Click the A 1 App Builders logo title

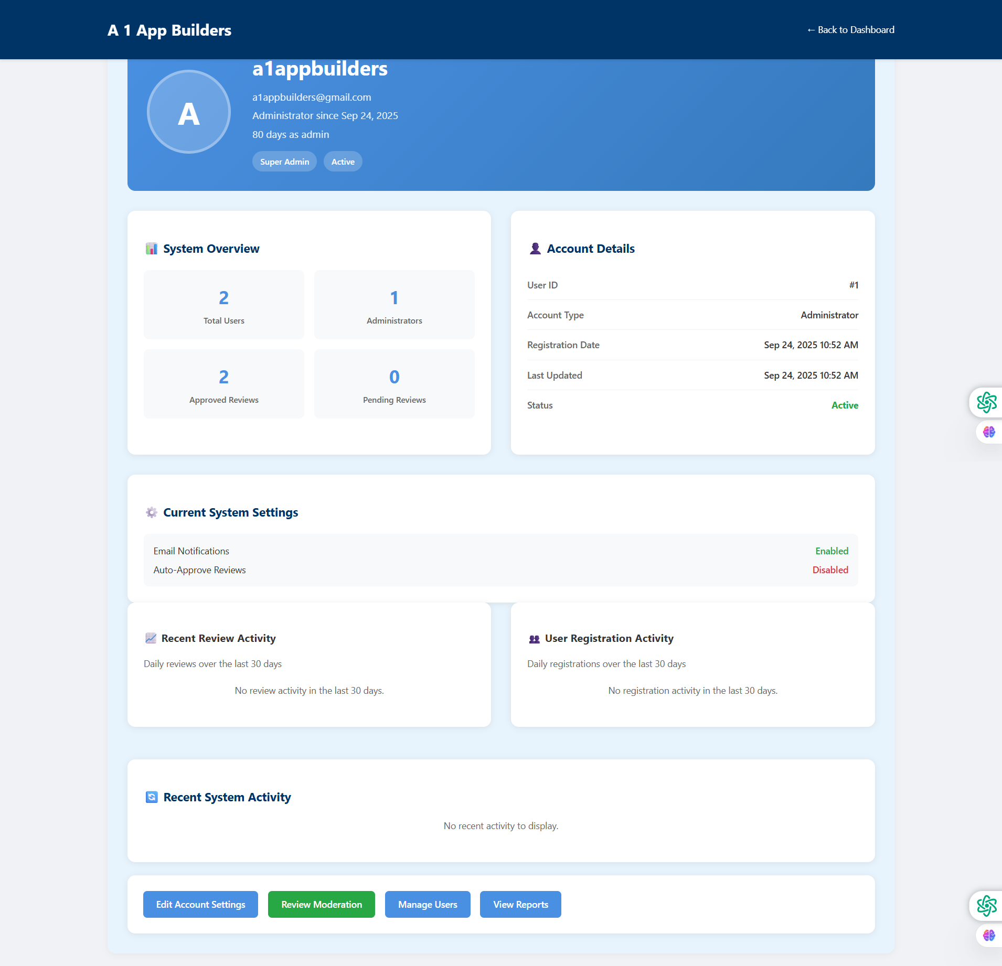tap(169, 30)
